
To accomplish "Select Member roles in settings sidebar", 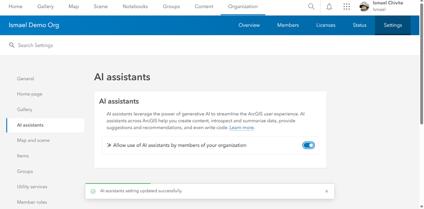I will point(32,202).
